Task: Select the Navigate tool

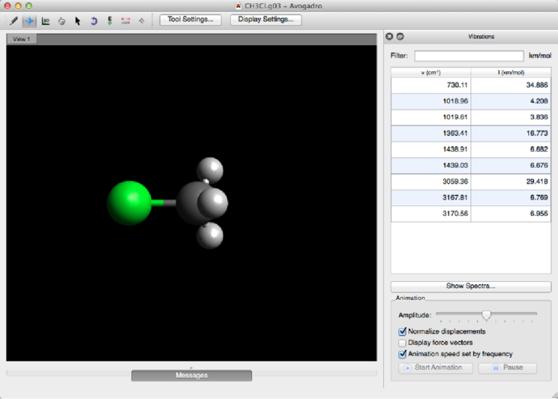Action: click(30, 20)
